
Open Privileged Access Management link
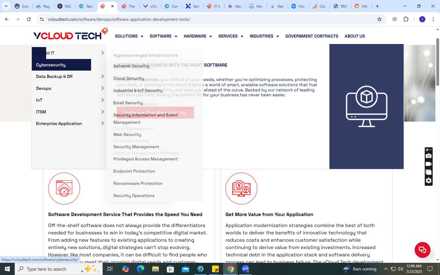pyautogui.click(x=145, y=159)
